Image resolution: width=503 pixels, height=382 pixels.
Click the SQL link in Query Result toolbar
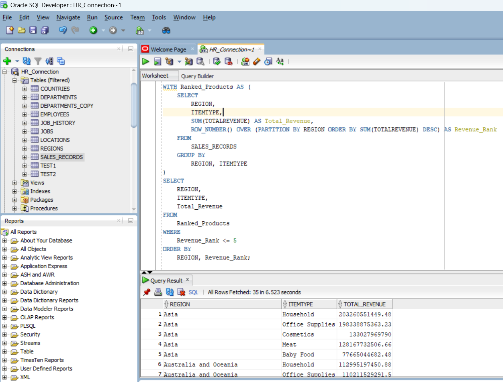193,292
